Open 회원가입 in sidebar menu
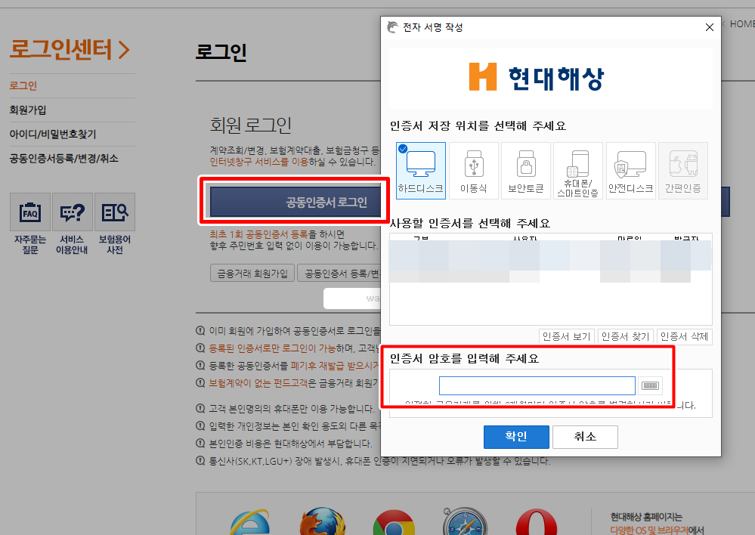 28,110
